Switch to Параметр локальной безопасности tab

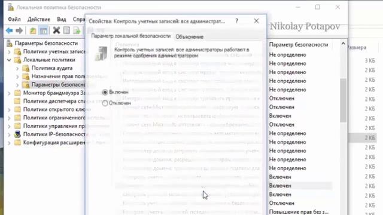(130, 36)
